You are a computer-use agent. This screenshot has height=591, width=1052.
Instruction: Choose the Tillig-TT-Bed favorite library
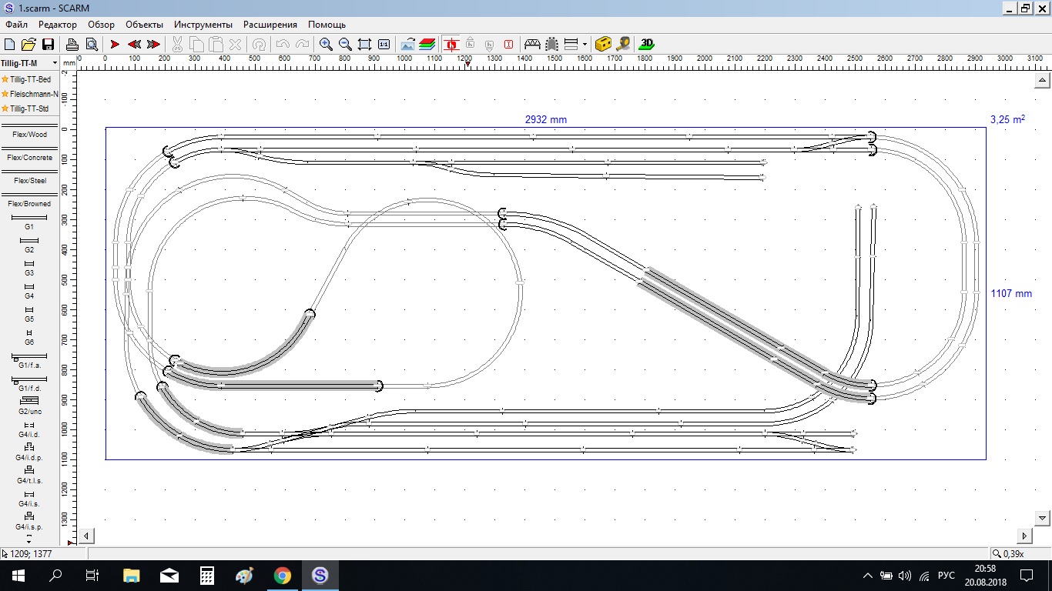29,79
